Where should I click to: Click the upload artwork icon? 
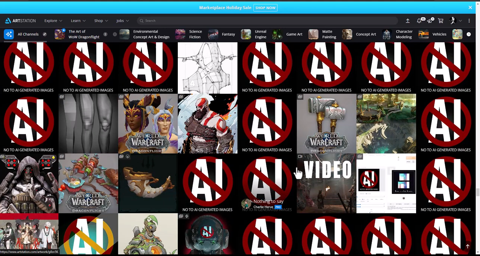pyautogui.click(x=407, y=21)
